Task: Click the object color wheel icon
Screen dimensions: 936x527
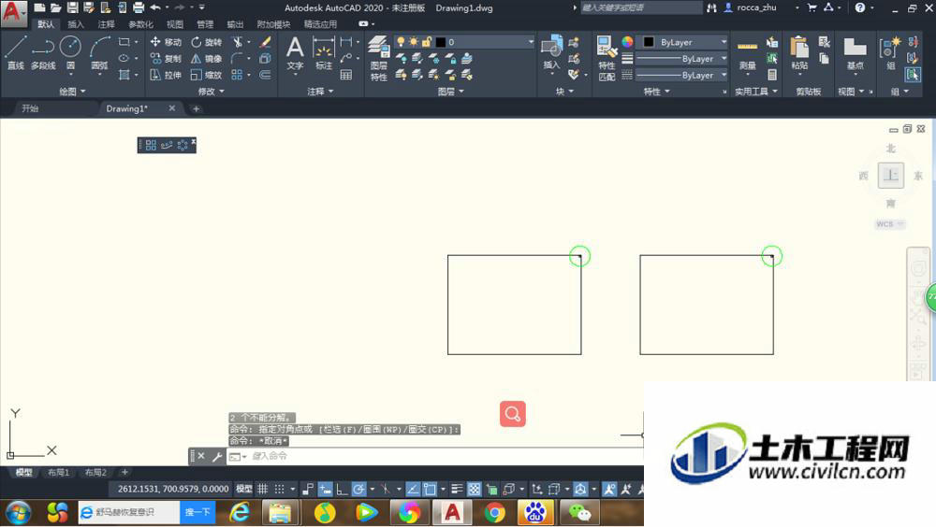Action: [627, 41]
